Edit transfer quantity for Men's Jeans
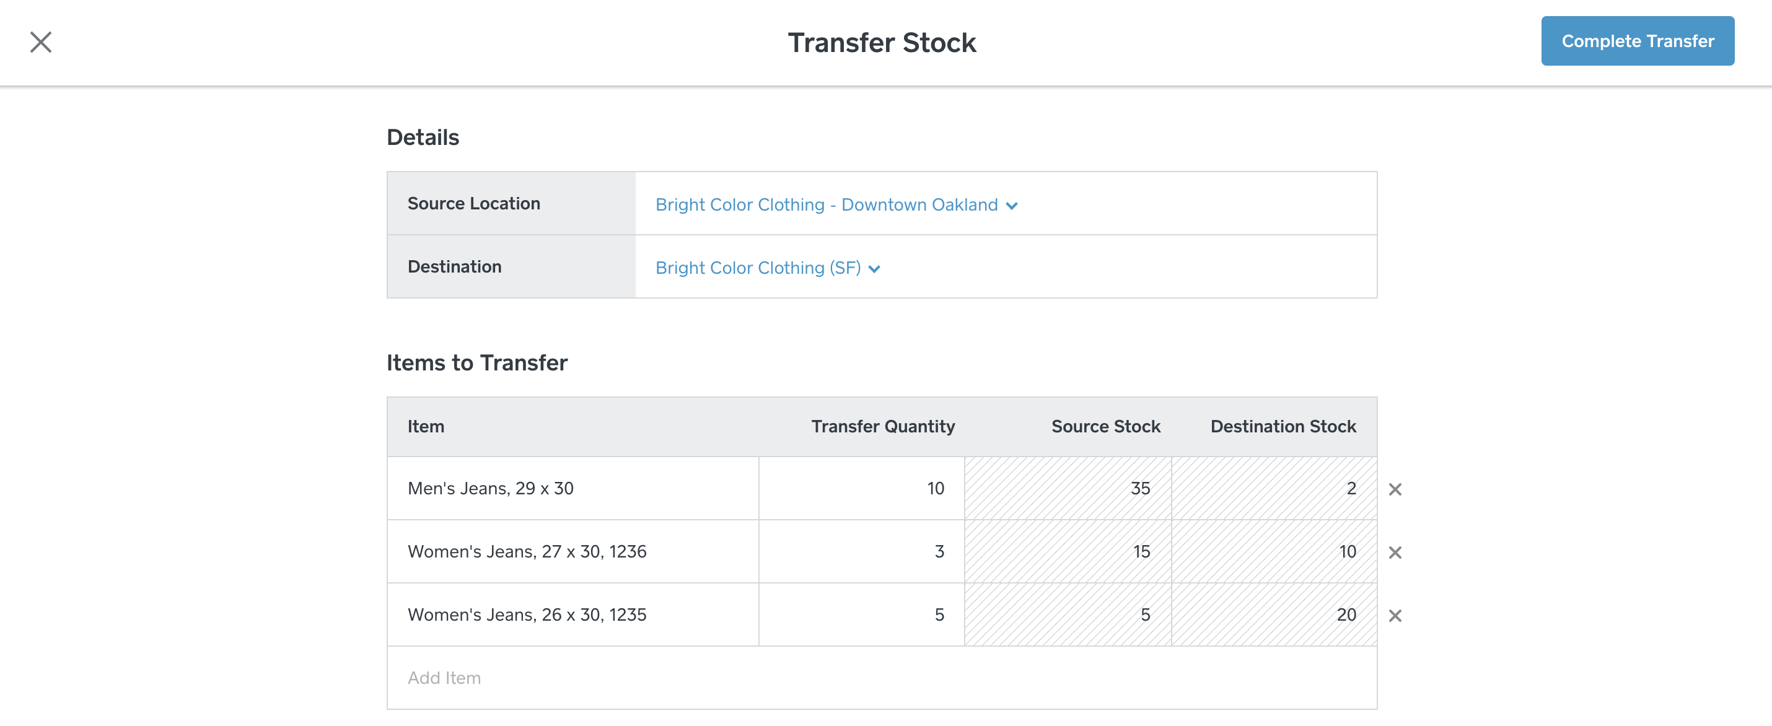The width and height of the screenshot is (1772, 726). point(861,489)
